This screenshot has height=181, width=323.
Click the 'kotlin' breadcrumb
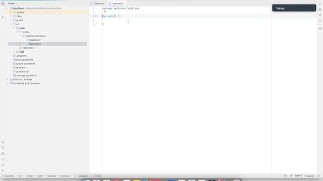[x=40, y=176]
